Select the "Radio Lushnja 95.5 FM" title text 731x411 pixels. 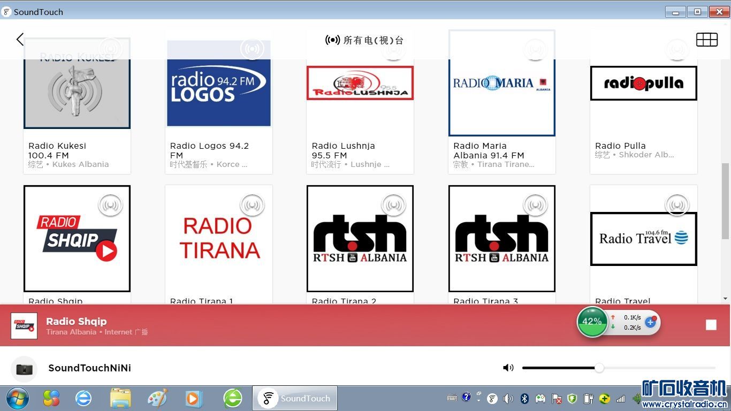[344, 150]
